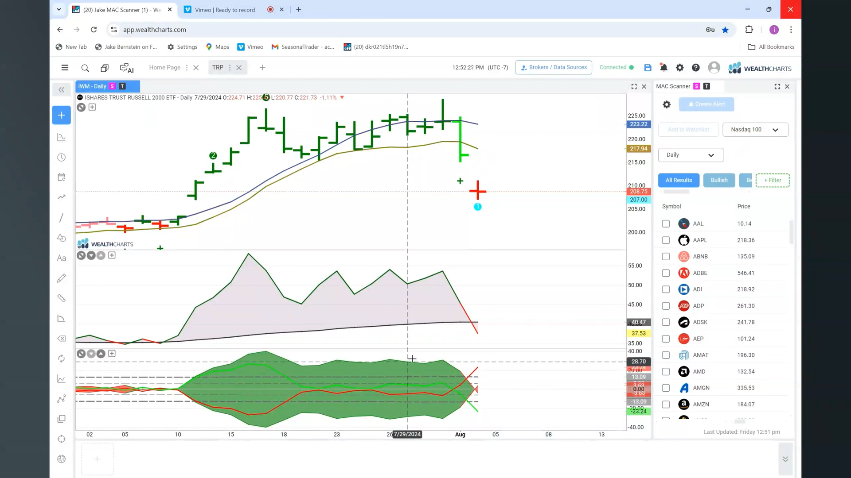Hide the middle oscillator pane indicator
Viewport: 851px width, 478px height.
click(x=81, y=255)
